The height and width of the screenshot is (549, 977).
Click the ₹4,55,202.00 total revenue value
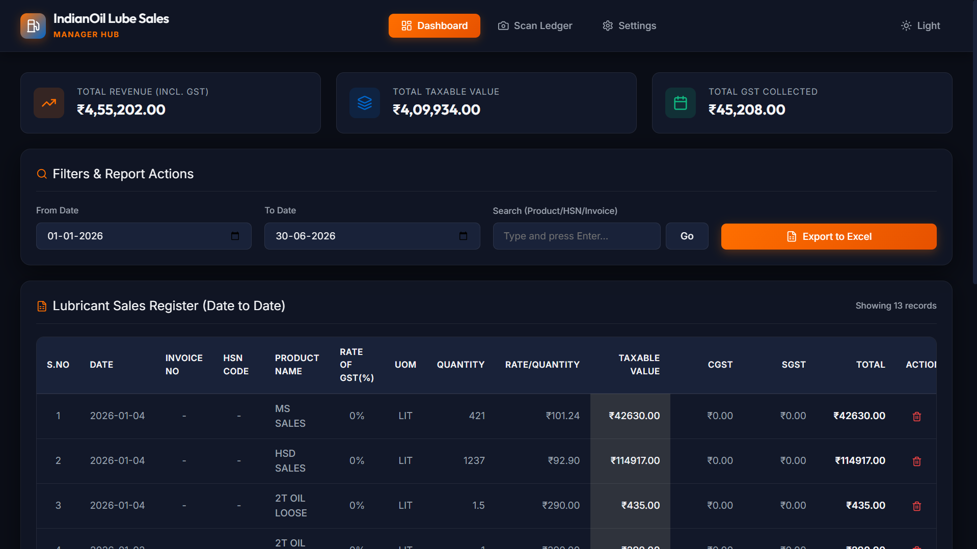pos(121,109)
